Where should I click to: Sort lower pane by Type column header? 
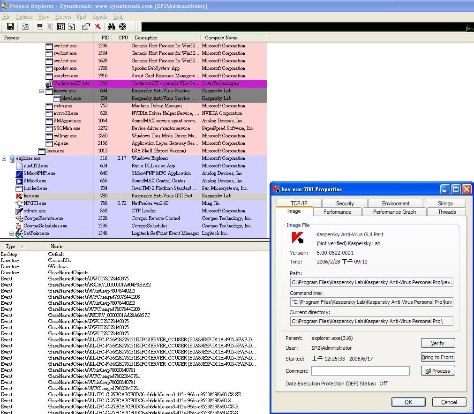(23, 247)
